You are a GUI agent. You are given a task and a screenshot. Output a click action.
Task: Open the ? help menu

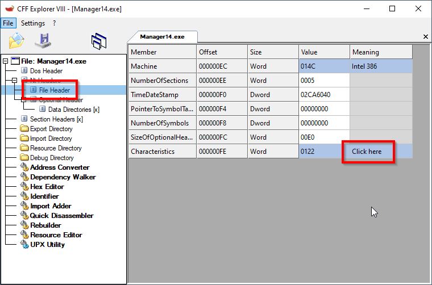tap(54, 23)
